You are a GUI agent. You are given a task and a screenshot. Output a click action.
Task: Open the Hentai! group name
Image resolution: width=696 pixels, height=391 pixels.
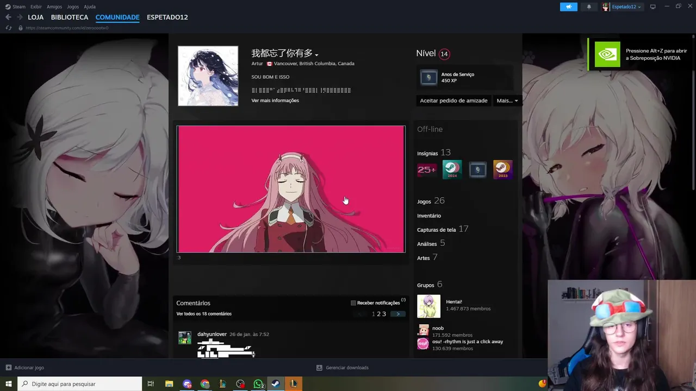(x=454, y=302)
